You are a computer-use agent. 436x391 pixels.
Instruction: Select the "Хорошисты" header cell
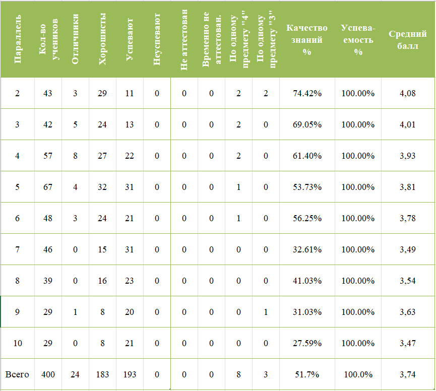coord(102,39)
